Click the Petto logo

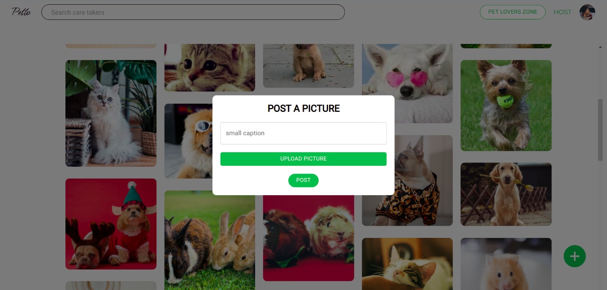coord(21,12)
